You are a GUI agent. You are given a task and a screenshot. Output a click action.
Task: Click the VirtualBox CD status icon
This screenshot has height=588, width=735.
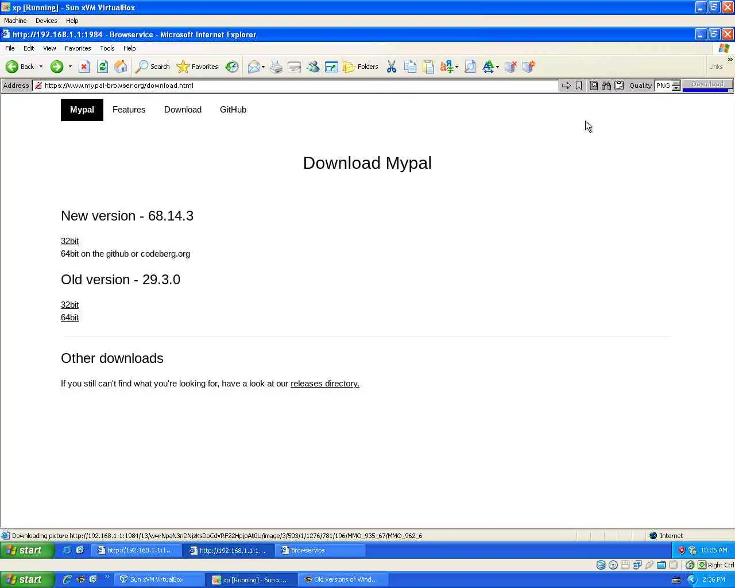pos(613,565)
